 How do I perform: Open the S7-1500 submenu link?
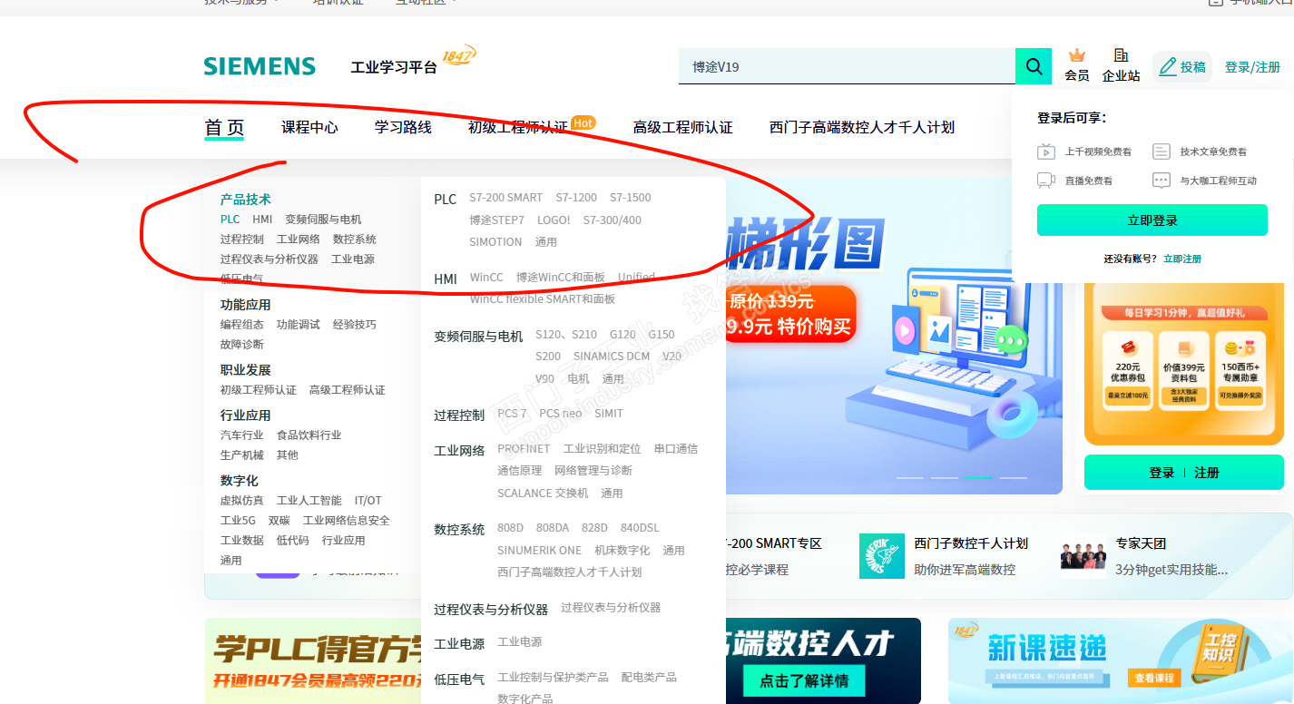[x=631, y=198]
